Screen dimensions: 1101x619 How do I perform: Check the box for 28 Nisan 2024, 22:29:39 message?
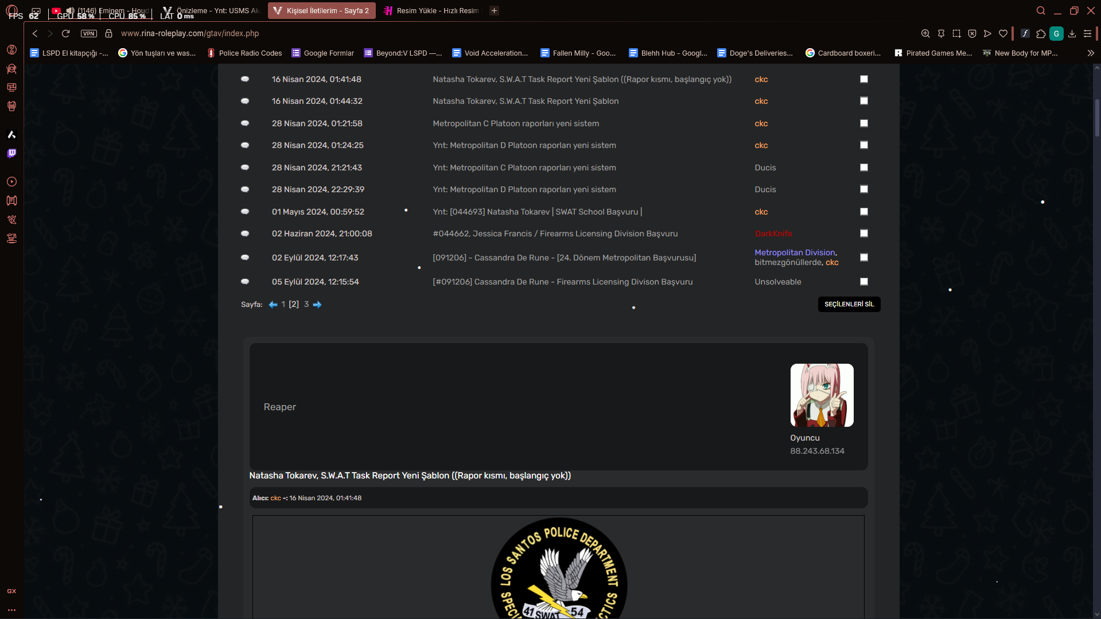click(864, 189)
